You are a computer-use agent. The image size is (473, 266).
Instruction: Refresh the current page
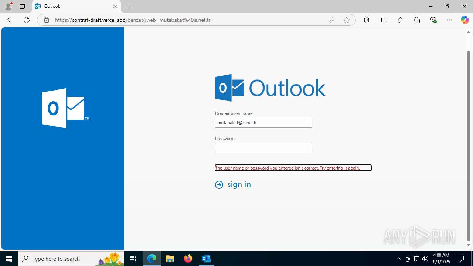tap(27, 20)
